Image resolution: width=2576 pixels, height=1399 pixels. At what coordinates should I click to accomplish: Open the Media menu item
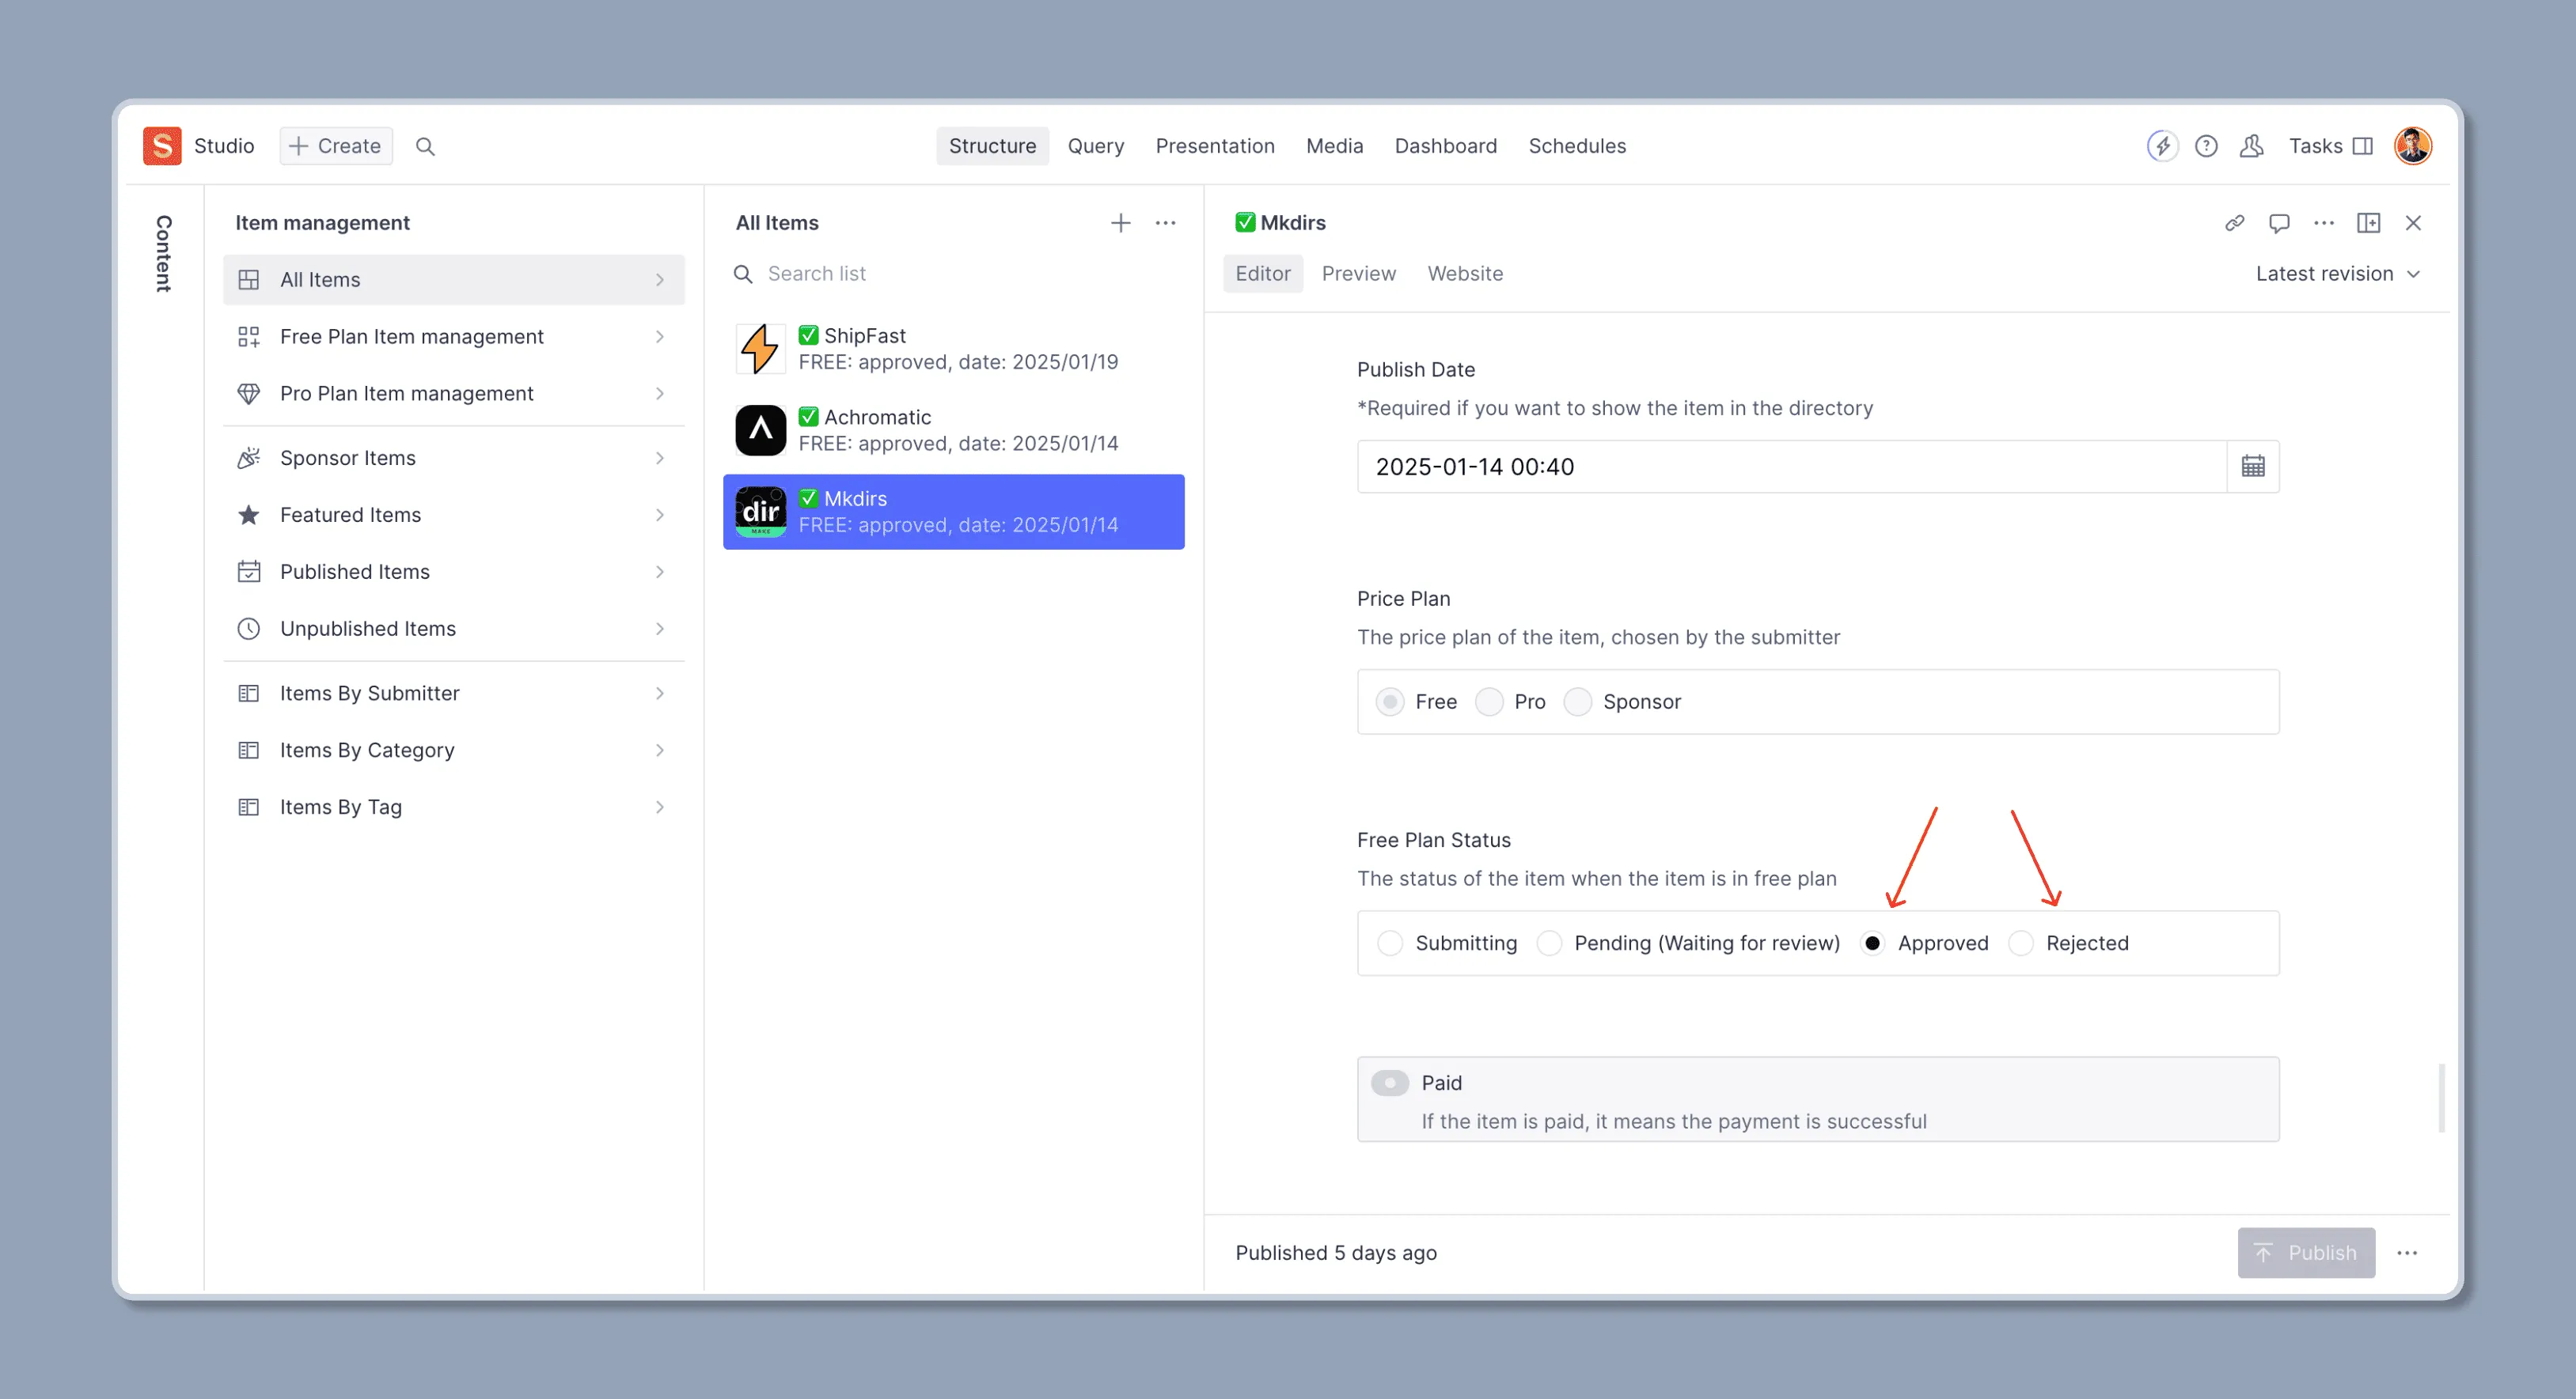click(1334, 146)
